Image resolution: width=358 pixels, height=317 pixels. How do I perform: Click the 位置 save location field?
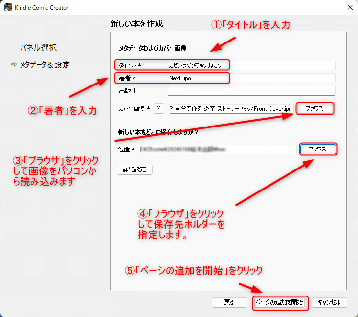click(217, 149)
